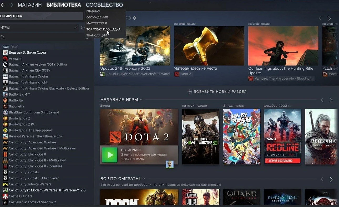This screenshot has height=207, width=339.
Task: Choose ГЛАВНАЯ from the community menu
Action: 93,11
